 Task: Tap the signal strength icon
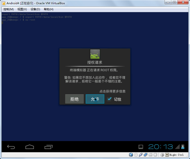[177, 147]
